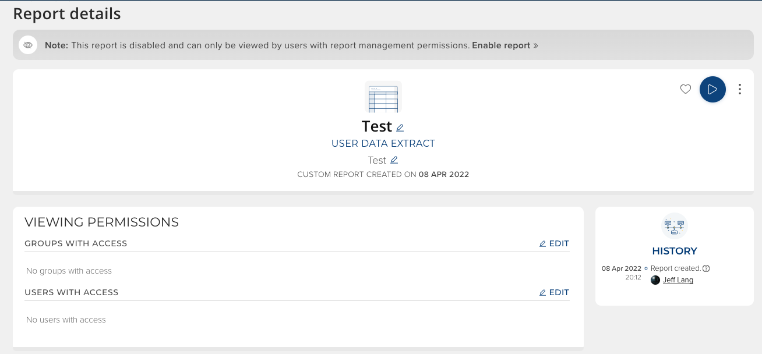Edit the report title with the pencil icon

point(400,128)
